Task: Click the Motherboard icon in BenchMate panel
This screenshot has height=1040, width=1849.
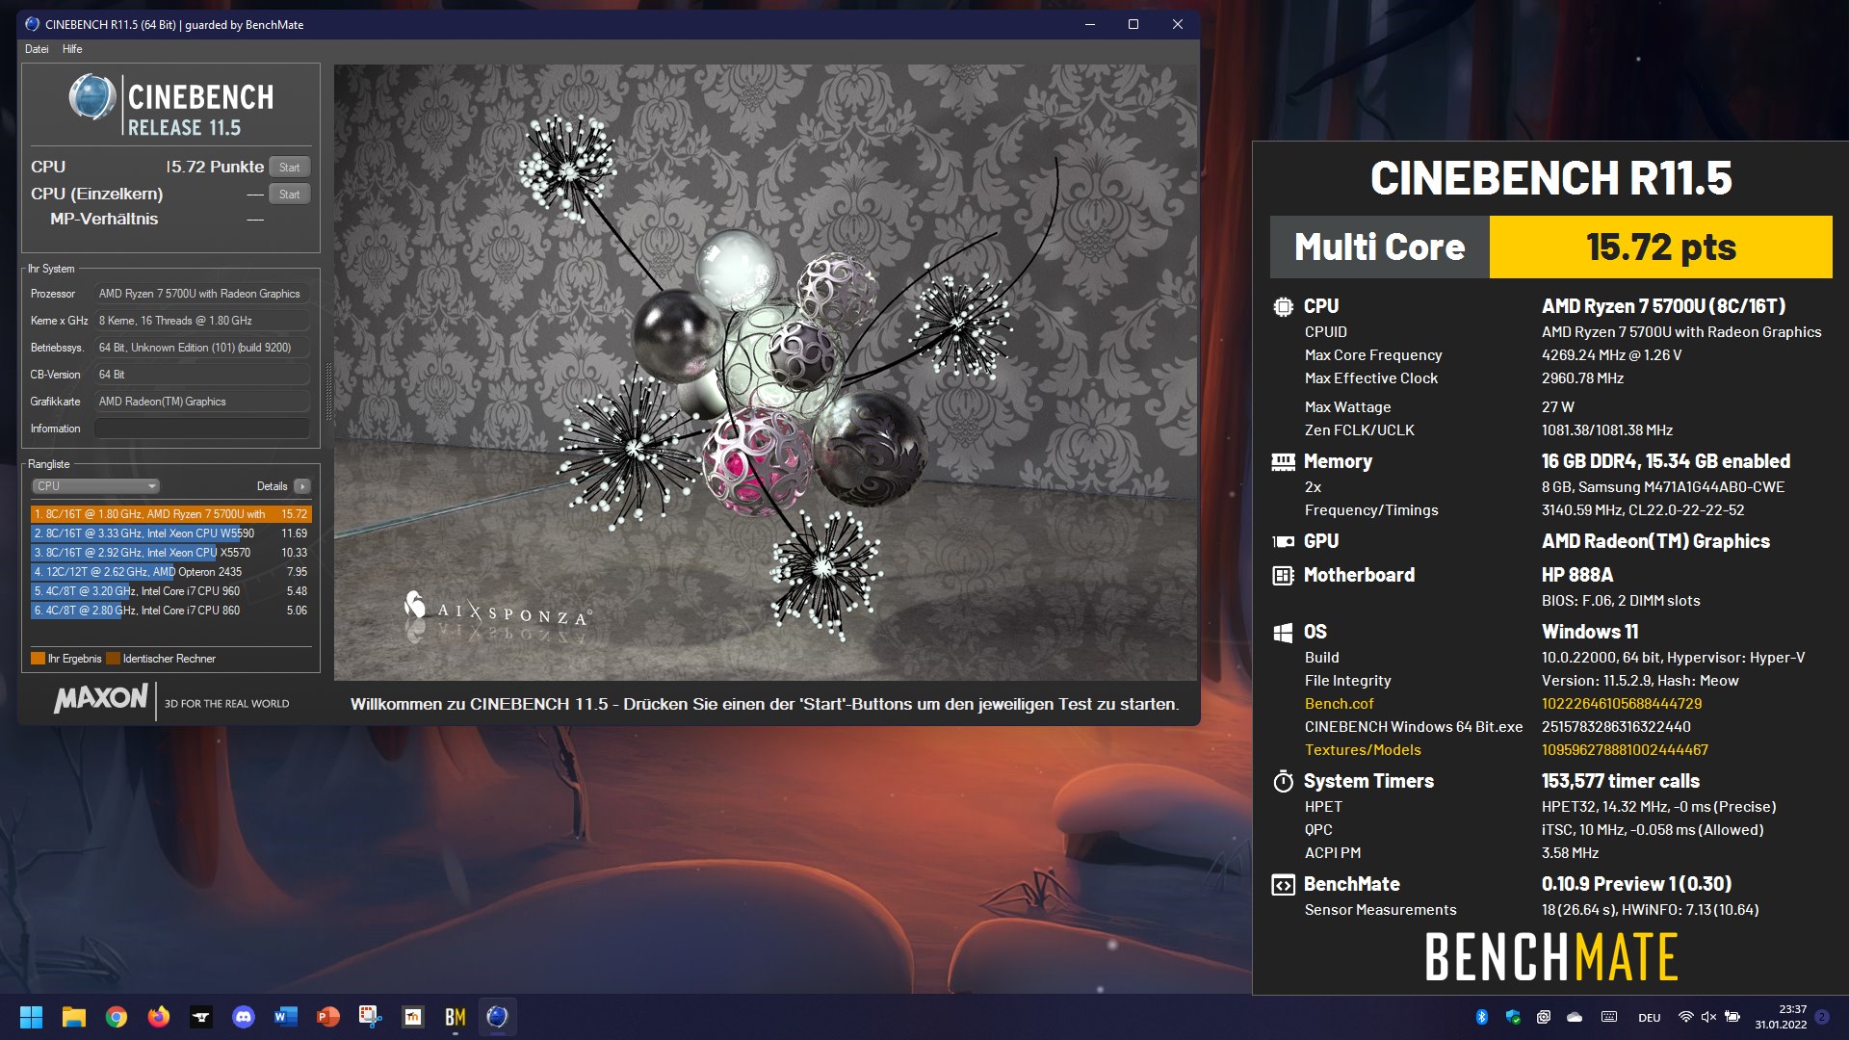Action: 1283,576
